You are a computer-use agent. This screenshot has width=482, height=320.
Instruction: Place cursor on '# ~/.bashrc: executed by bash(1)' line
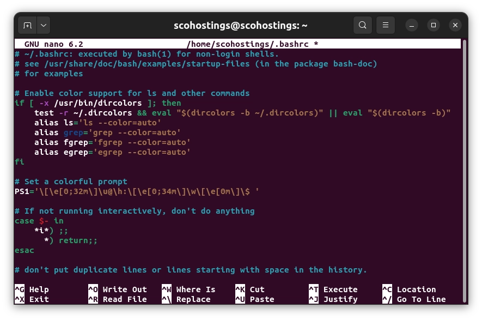(x=147, y=54)
